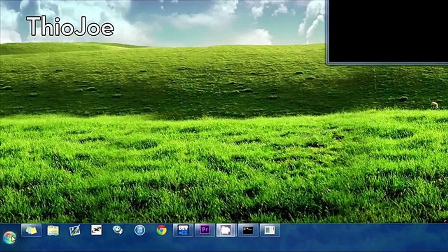Open the Windows Start menu orb

point(9,237)
